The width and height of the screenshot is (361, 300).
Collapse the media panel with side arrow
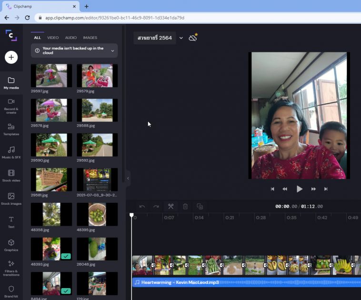128,178
